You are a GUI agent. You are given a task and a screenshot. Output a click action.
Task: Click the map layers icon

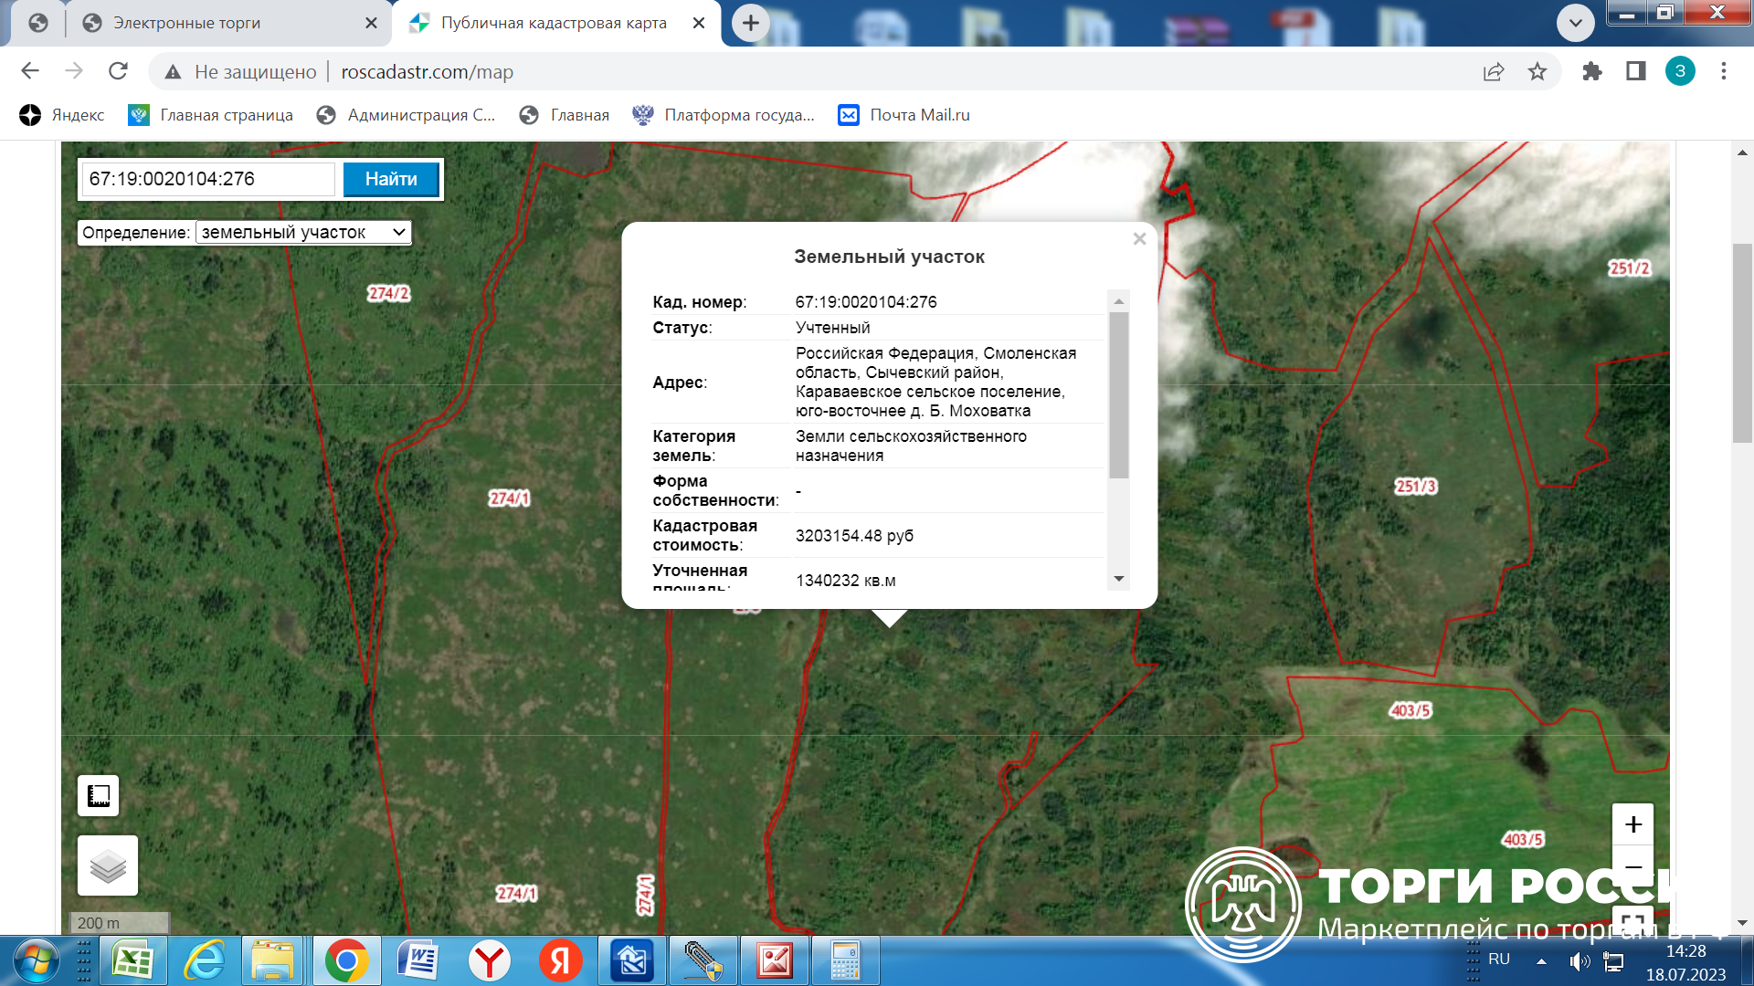(x=108, y=865)
